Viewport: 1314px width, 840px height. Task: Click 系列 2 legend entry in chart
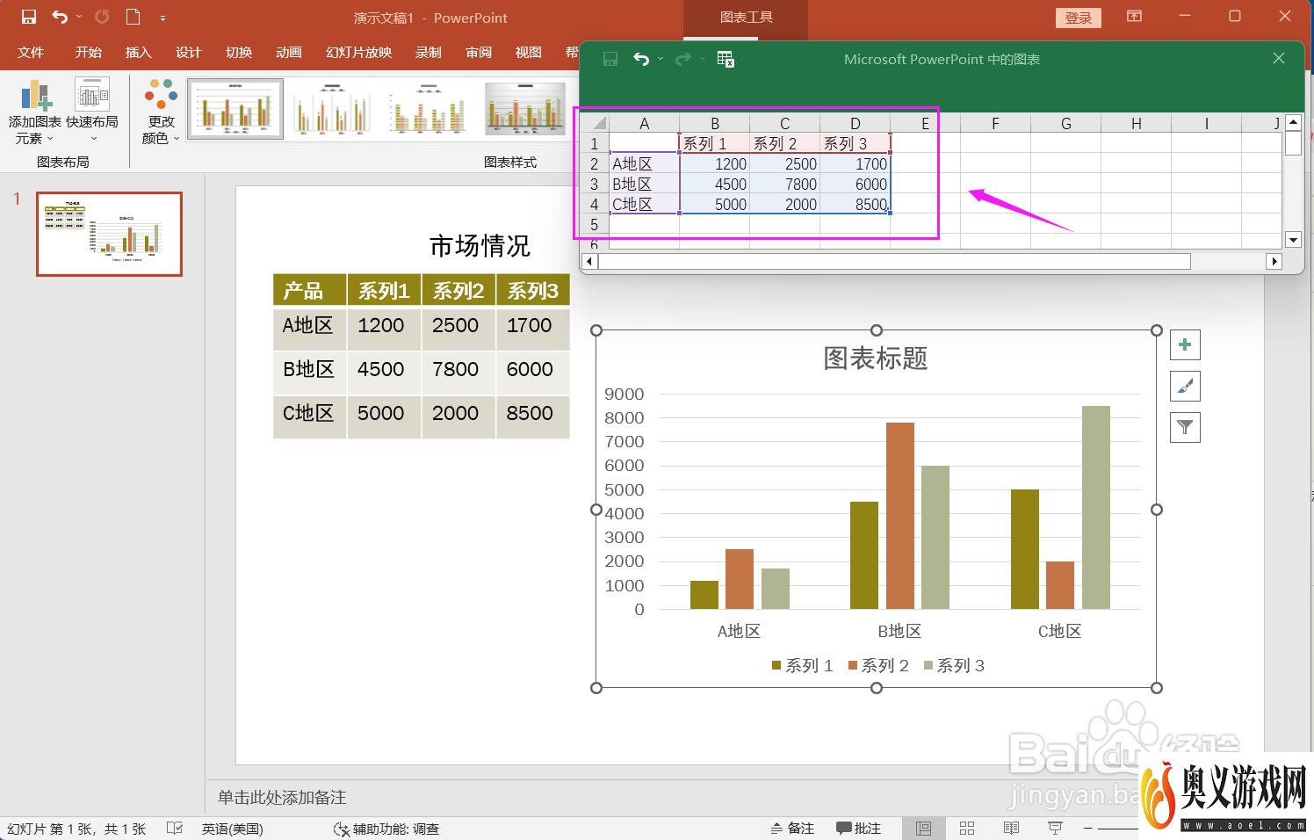878,666
